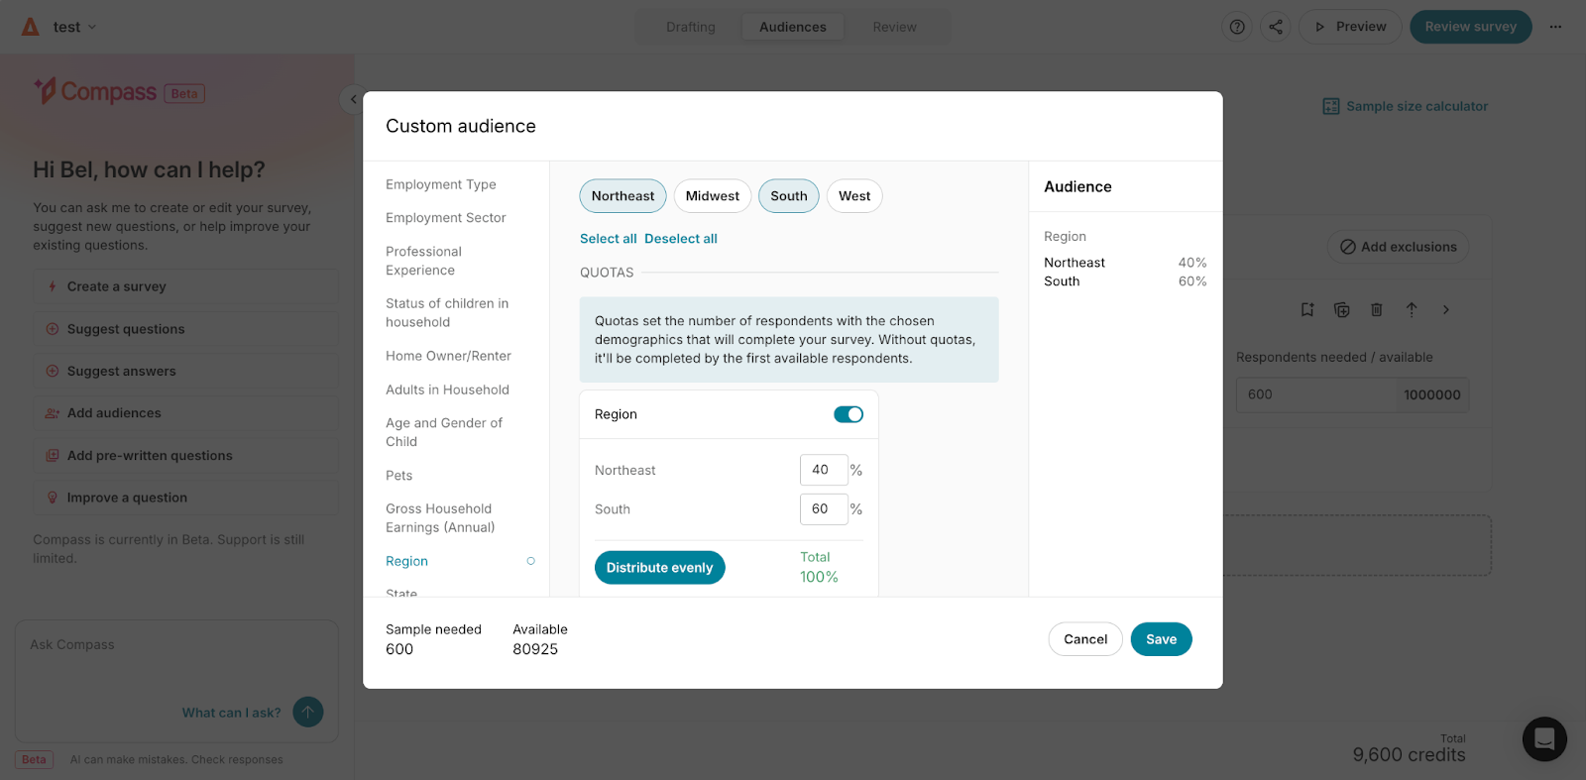The height and width of the screenshot is (780, 1586).
Task: Open the chat support bubble icon
Action: tap(1544, 738)
